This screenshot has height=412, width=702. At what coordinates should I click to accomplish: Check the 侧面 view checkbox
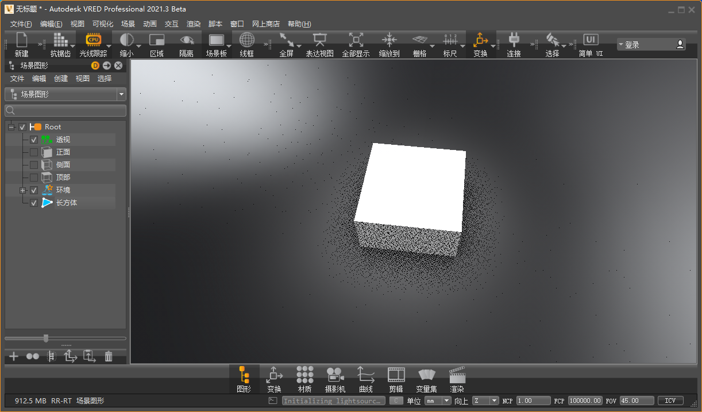[x=34, y=165]
